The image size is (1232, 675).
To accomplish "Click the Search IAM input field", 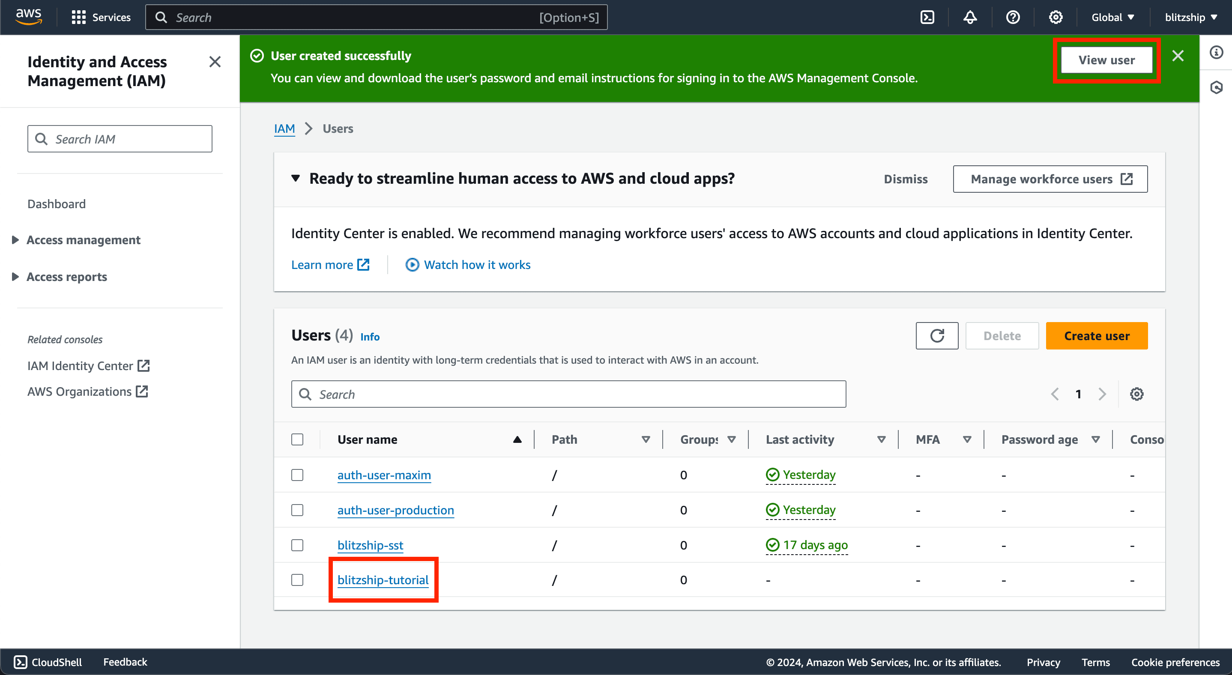I will [x=120, y=139].
